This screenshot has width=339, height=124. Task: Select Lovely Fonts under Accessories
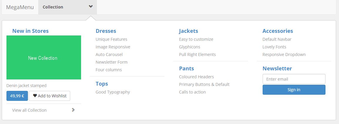[274, 47]
